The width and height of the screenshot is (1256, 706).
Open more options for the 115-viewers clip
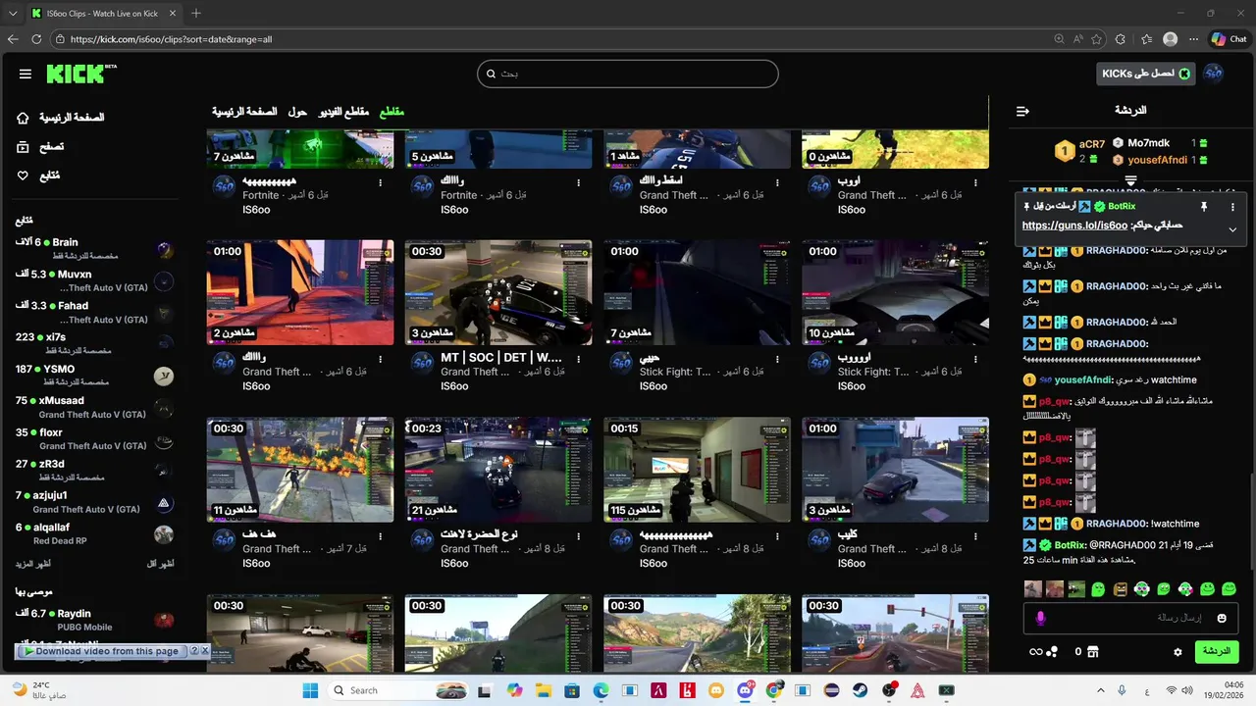coord(777,536)
